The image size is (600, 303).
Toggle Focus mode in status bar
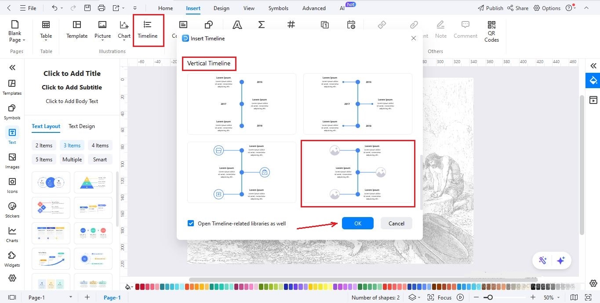coord(440,297)
